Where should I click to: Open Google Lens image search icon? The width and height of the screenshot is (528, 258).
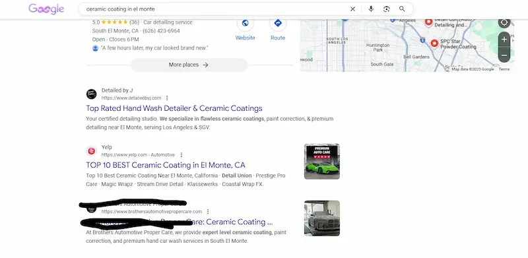coord(386,9)
